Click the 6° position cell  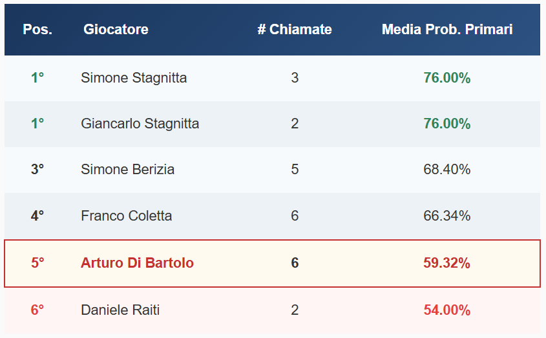tap(37, 310)
